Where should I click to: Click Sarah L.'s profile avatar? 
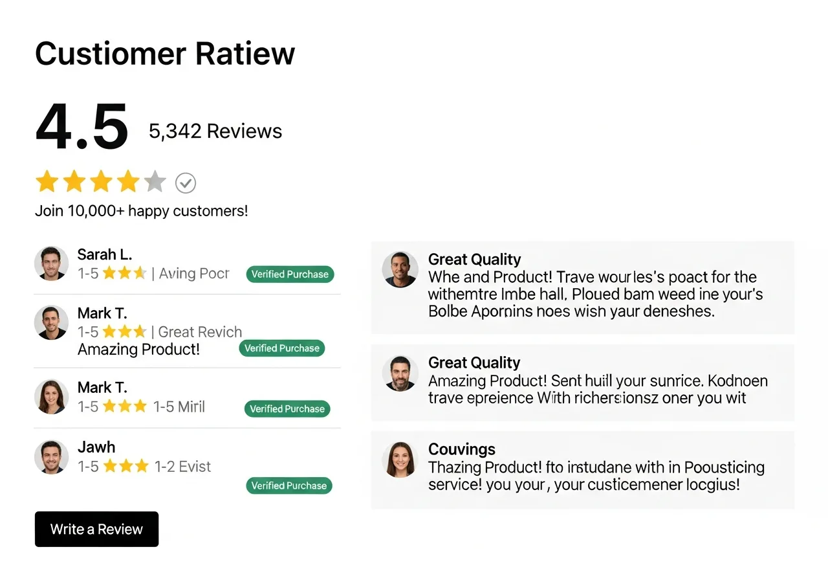[51, 263]
